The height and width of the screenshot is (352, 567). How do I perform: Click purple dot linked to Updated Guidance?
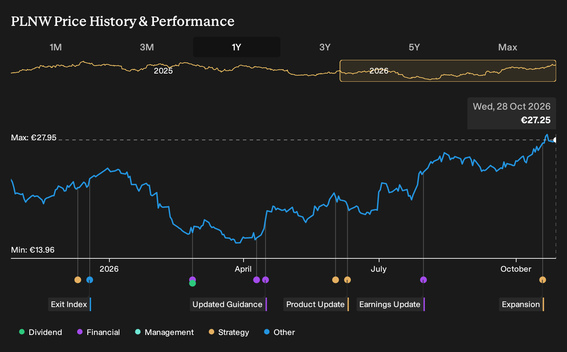point(265,280)
